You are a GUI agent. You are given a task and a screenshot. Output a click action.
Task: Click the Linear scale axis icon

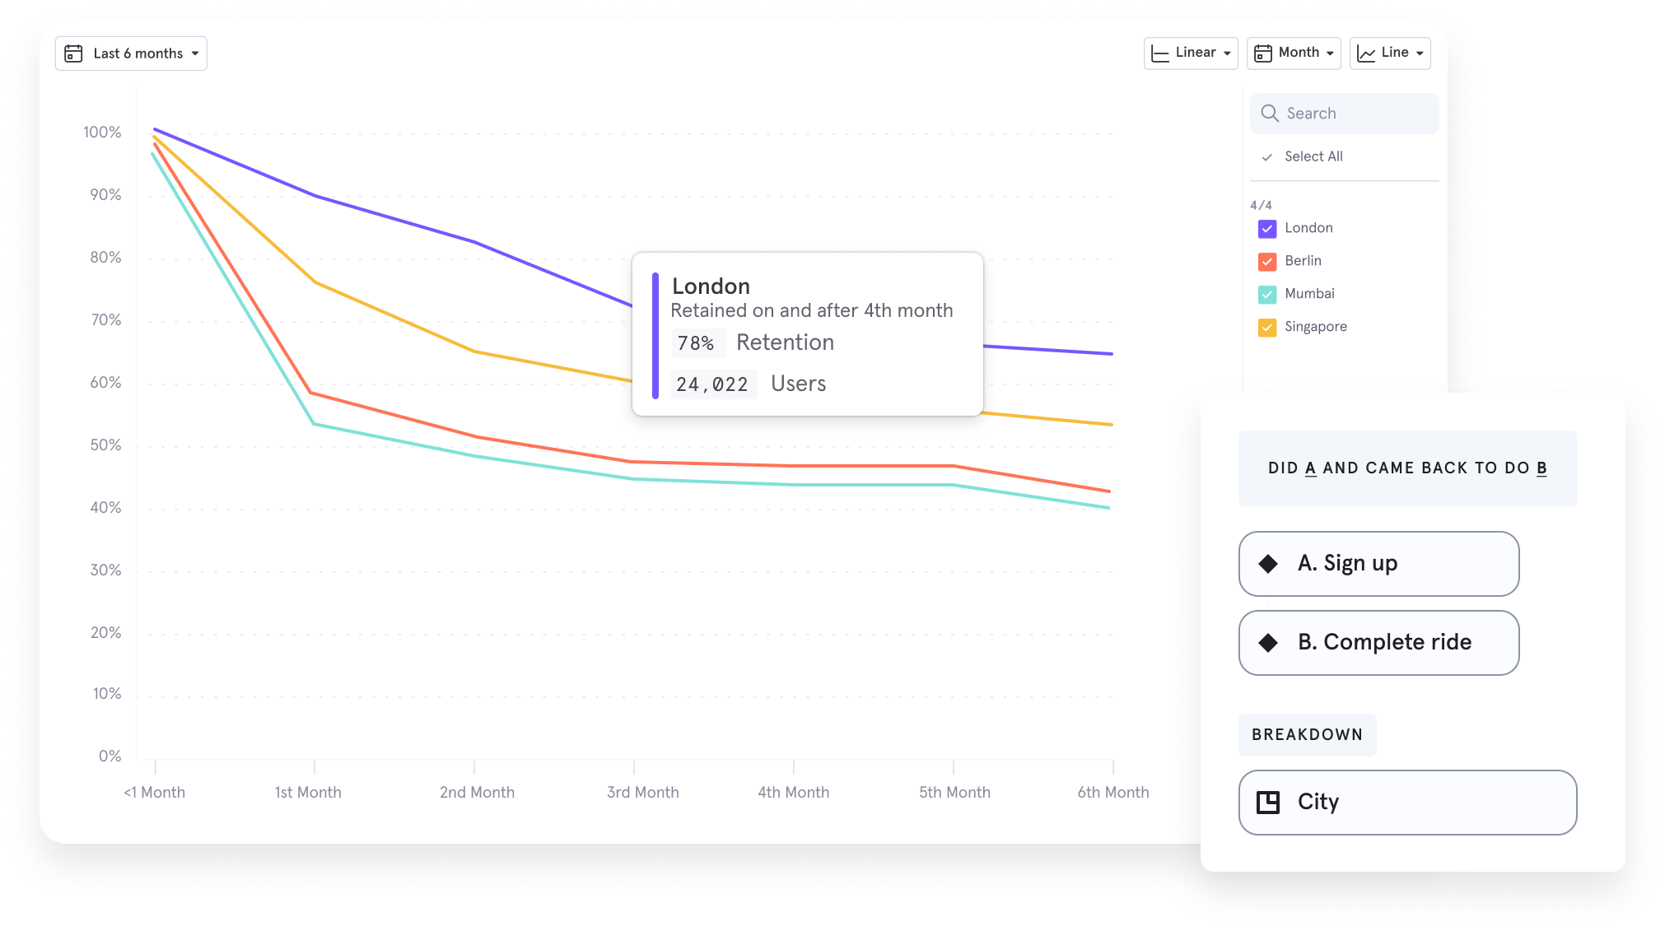(1160, 54)
